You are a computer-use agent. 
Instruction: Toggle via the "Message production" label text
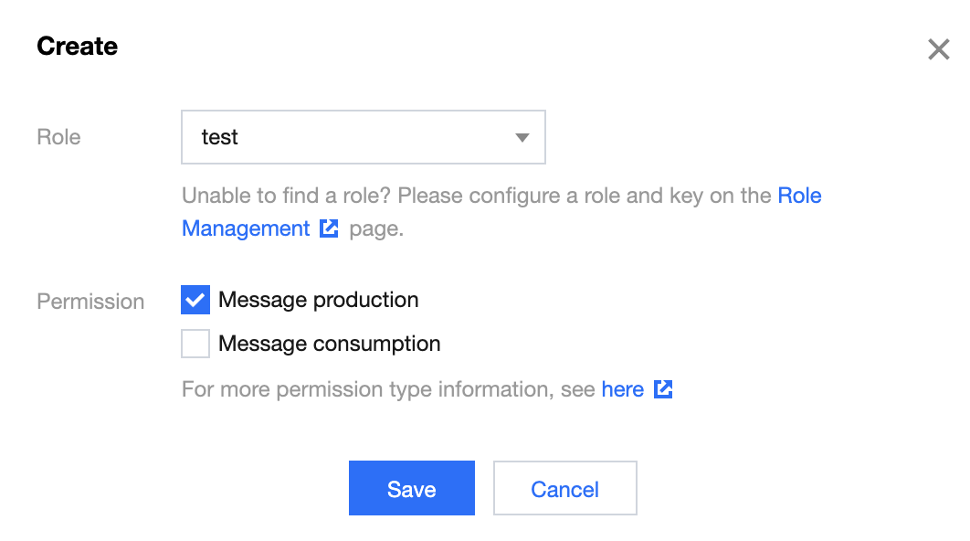pos(319,300)
